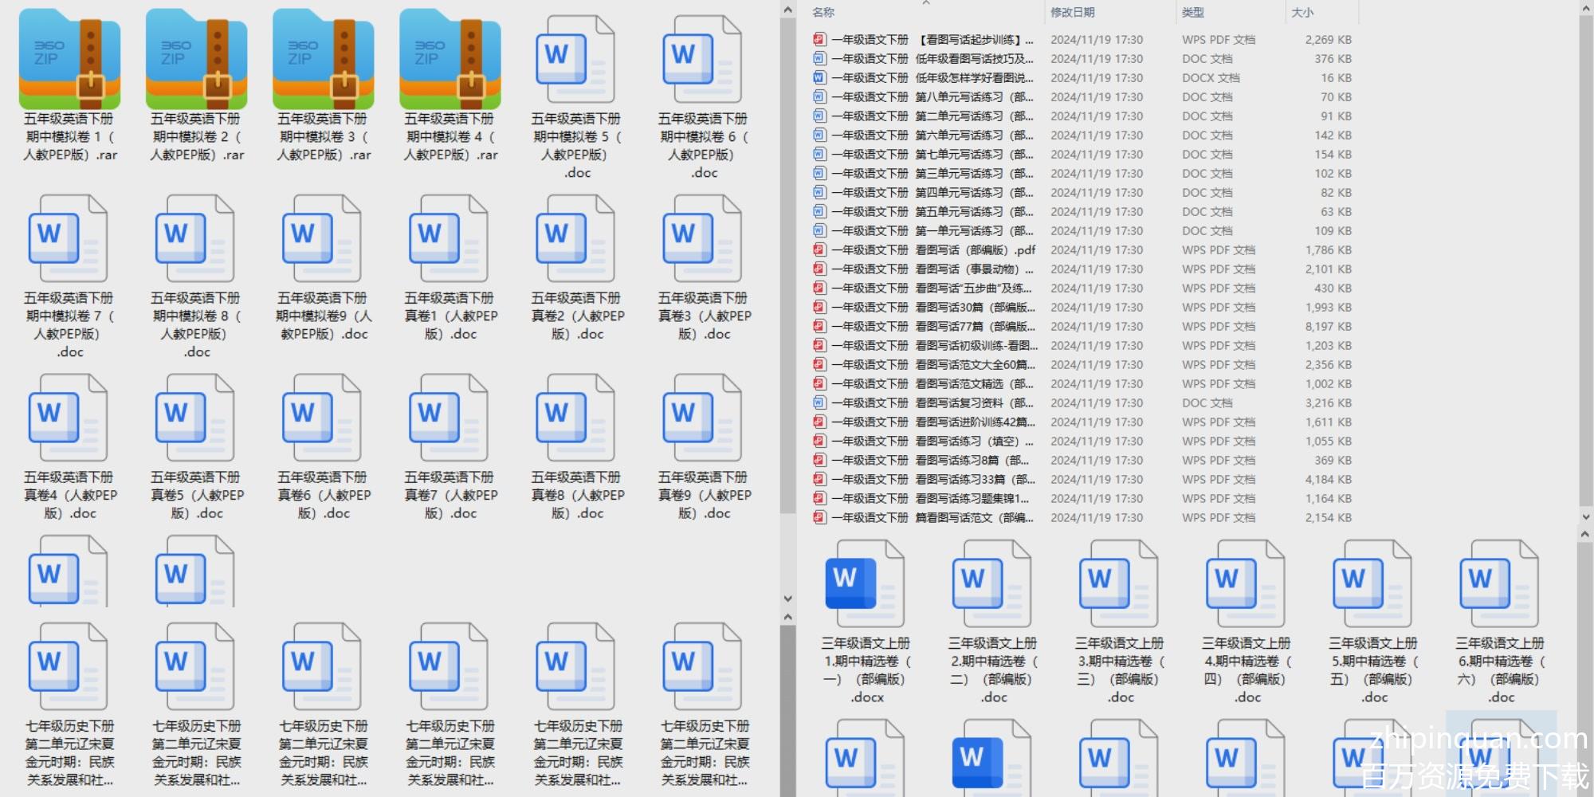Select the 看图写话练习 (填空) row
This screenshot has width=1594, height=797.
tap(1082, 441)
